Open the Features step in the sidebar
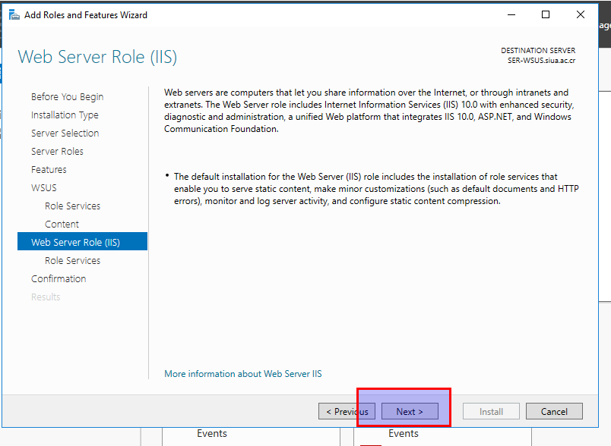This screenshot has height=446, width=611. [49, 170]
